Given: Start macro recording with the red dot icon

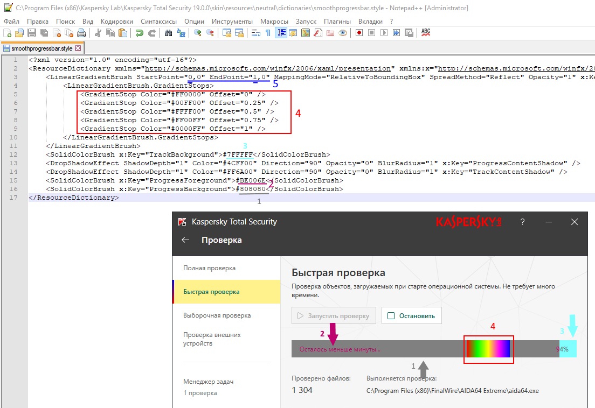Looking at the screenshot, I should pyautogui.click(x=359, y=33).
